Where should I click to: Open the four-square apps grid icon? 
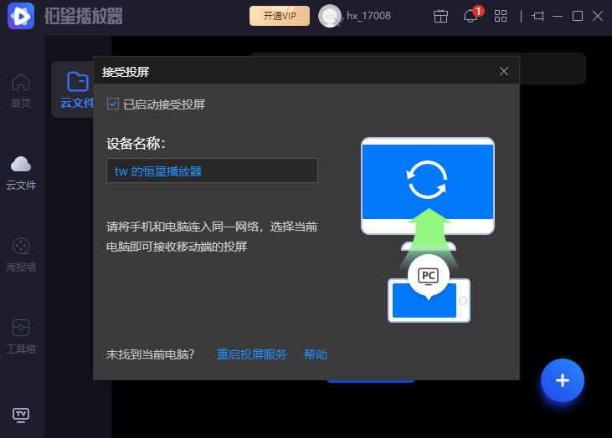click(x=501, y=16)
